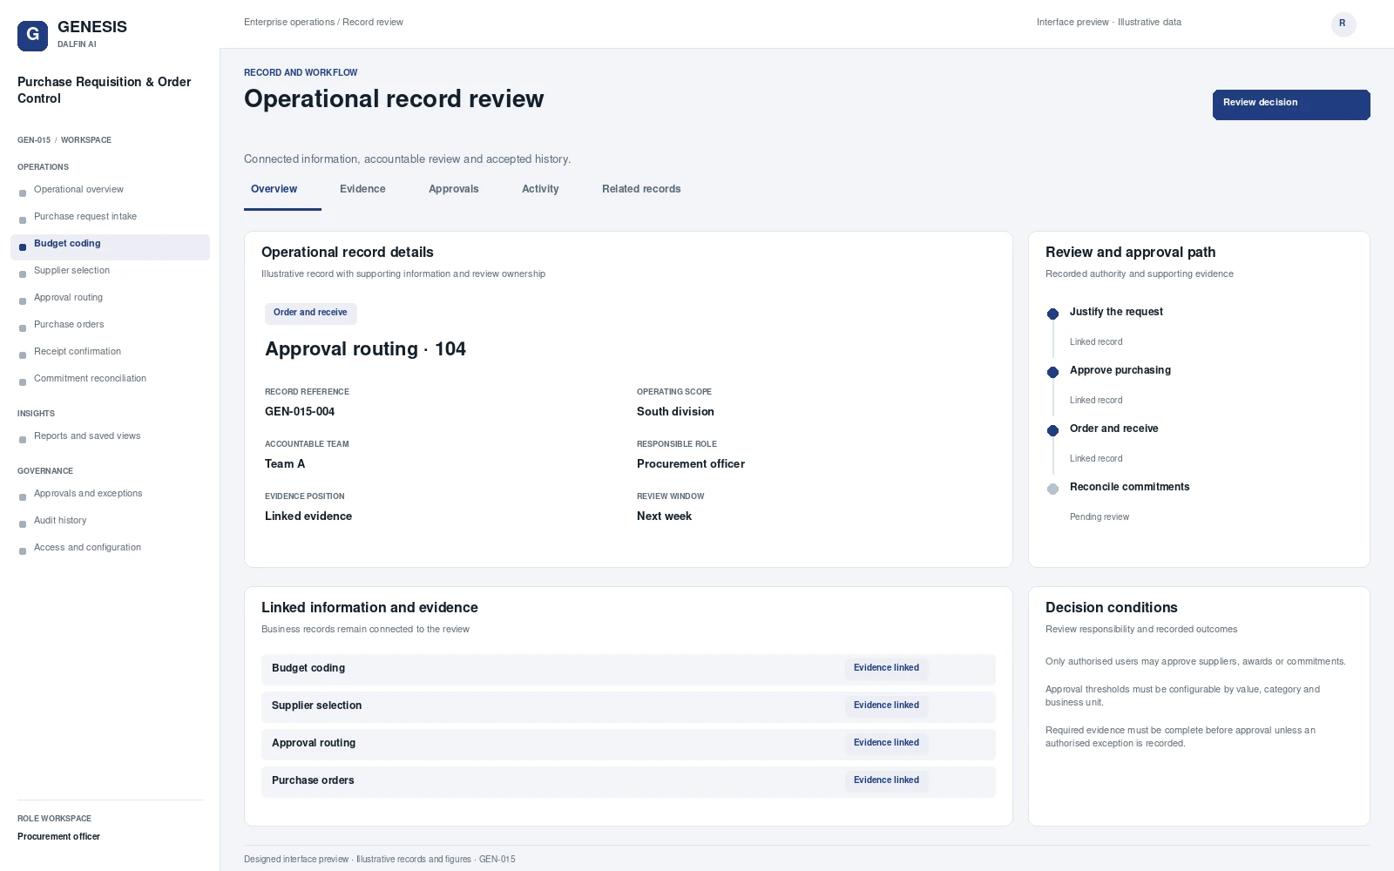The width and height of the screenshot is (1394, 871).
Task: Select the Budget coding evidence row
Action: [628, 669]
